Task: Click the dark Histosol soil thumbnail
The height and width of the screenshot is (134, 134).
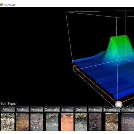Action: pos(95,122)
